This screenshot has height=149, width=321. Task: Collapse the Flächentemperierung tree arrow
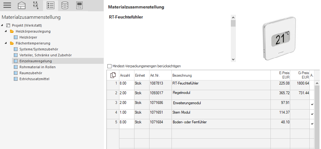pos(6,43)
